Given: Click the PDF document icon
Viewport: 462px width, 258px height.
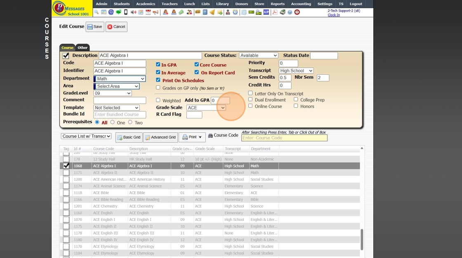Looking at the screenshot, I should tap(275, 12).
